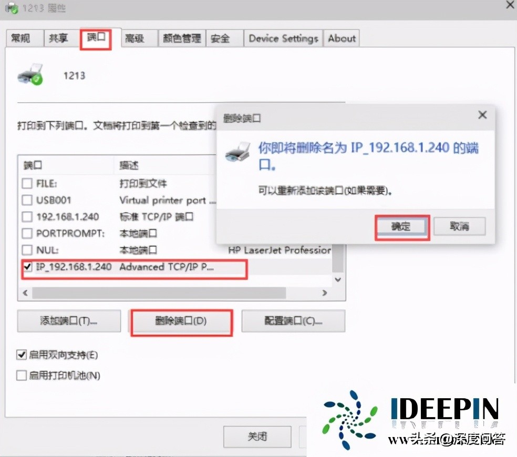Click the small printer icon in the title bar
The height and width of the screenshot is (457, 517).
[12, 7]
